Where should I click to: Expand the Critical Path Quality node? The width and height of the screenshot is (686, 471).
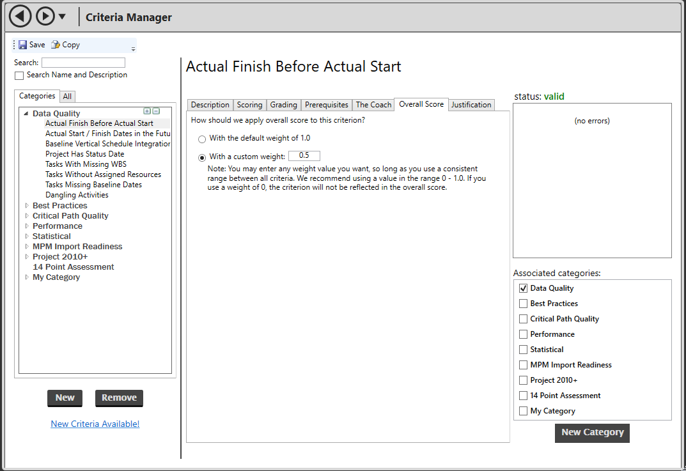(x=27, y=216)
